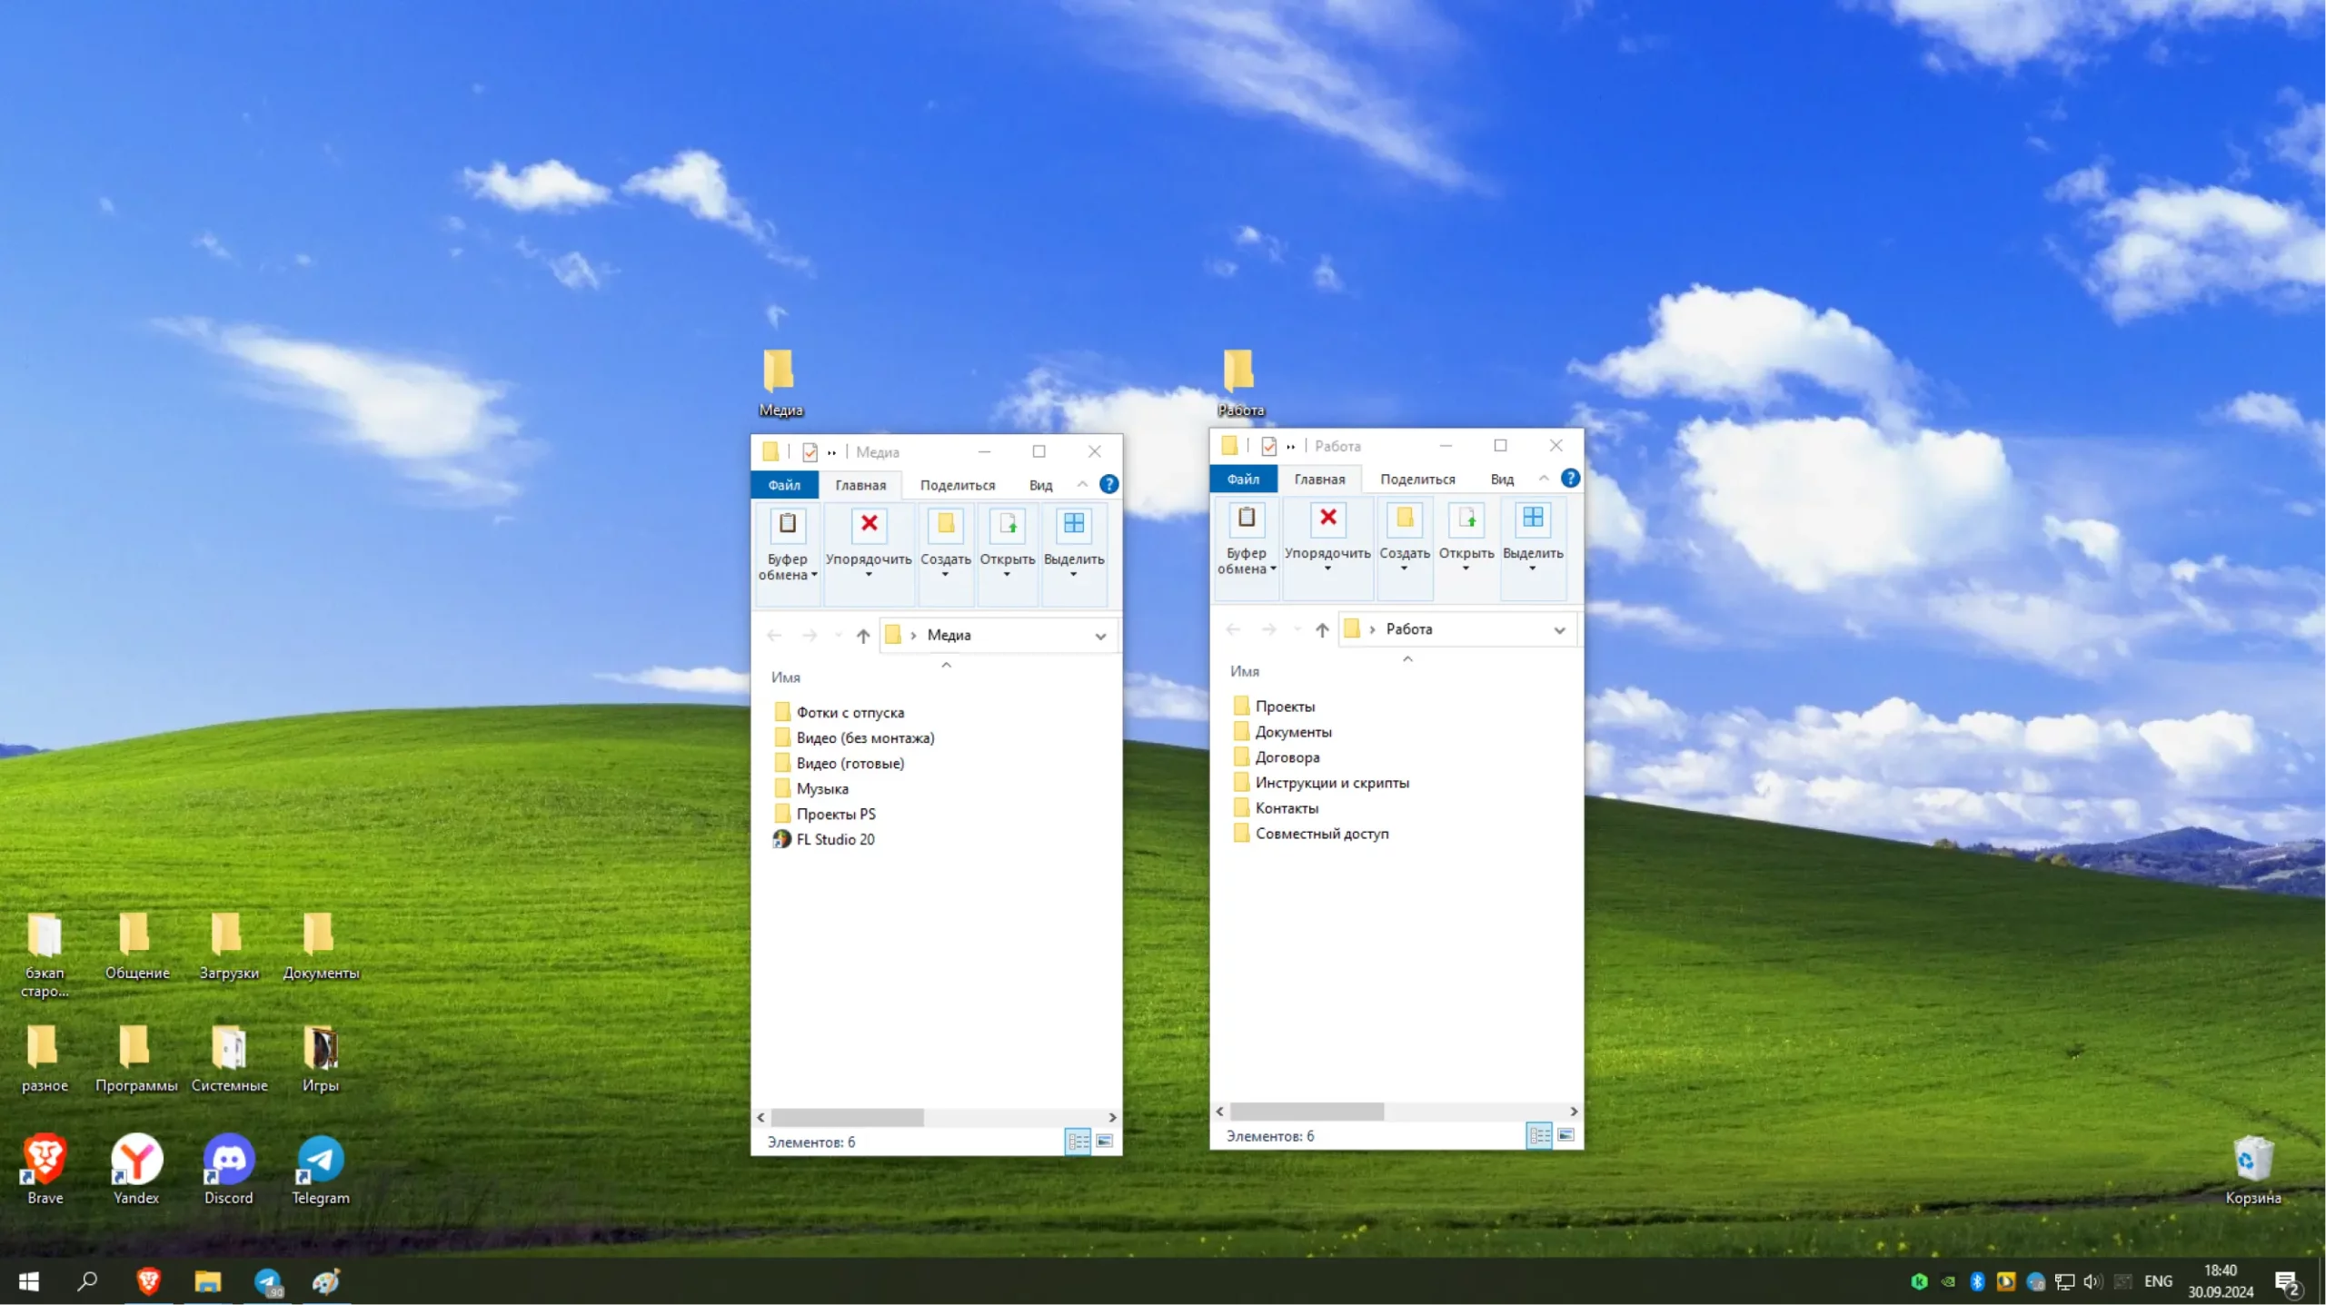Open the Discord desktop shortcut
This screenshot has width=2326, height=1305.
tap(228, 1161)
